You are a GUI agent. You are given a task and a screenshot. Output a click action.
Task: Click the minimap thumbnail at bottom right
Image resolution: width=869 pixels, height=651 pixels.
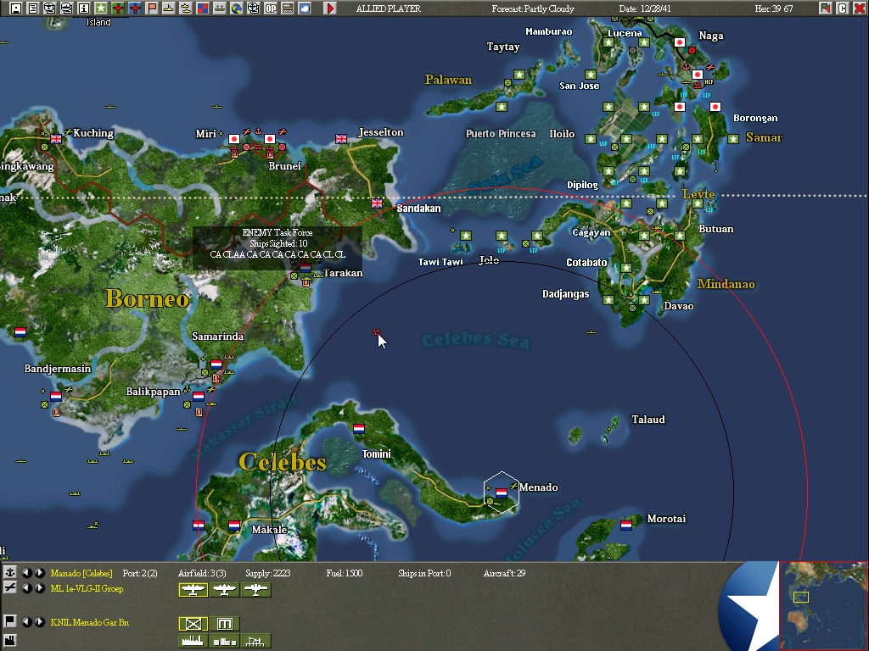point(823,606)
